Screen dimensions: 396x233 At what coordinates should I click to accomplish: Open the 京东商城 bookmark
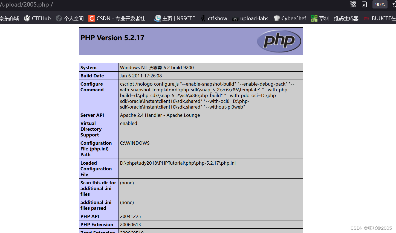pyautogui.click(x=9, y=18)
